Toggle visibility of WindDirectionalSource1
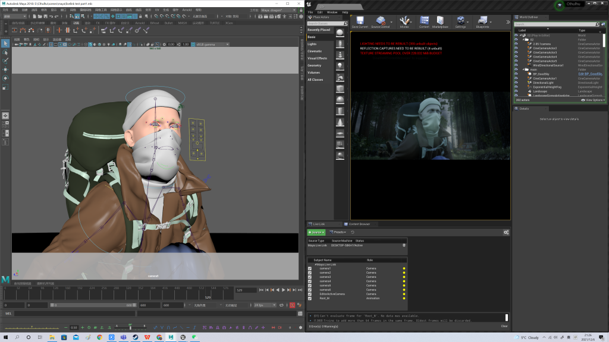 (x=516, y=65)
